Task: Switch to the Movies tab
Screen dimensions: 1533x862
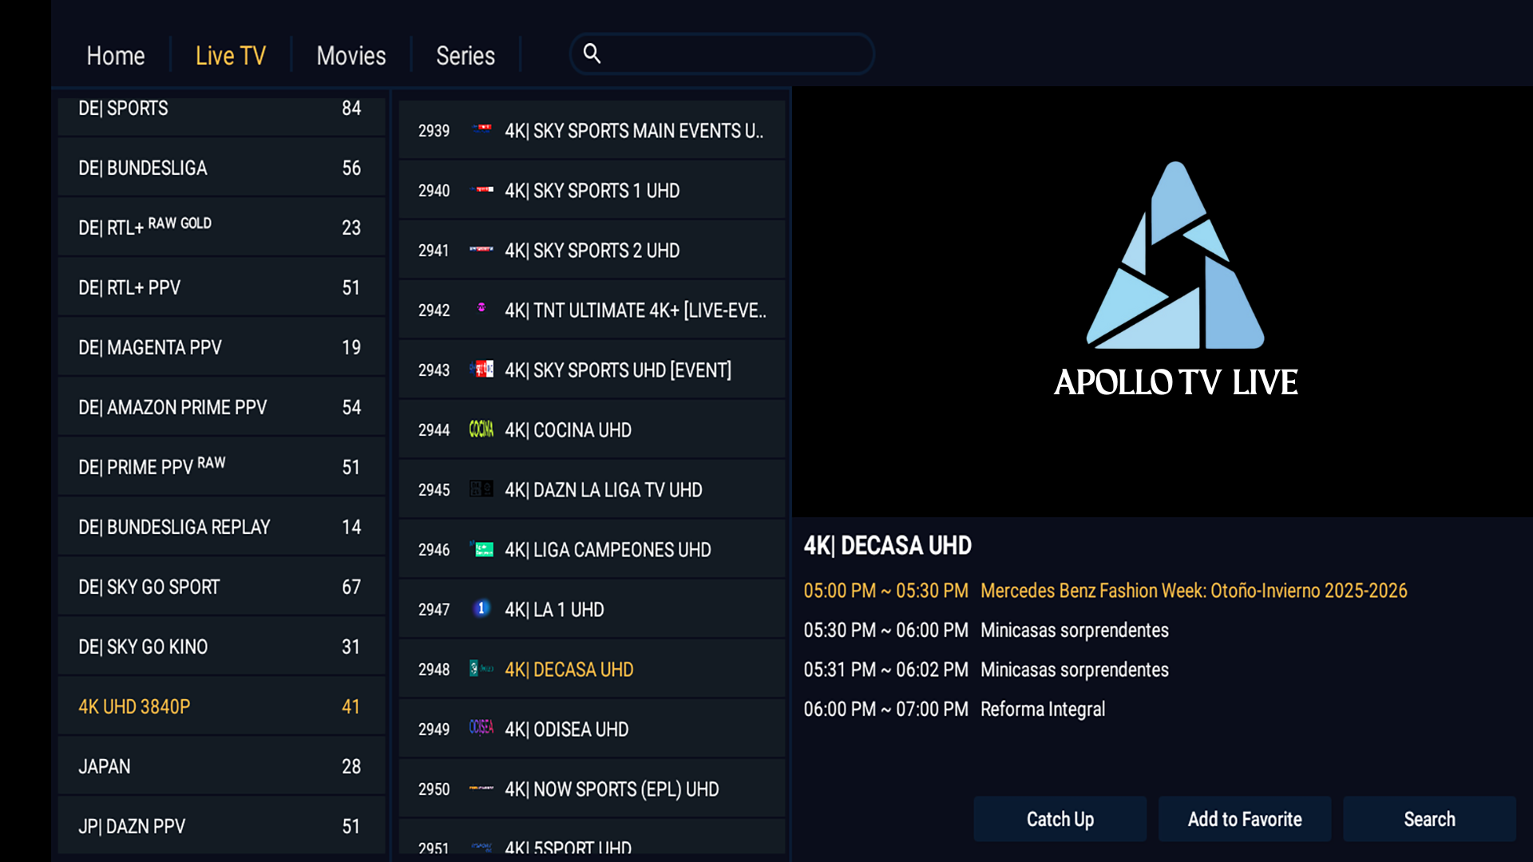Action: [351, 55]
